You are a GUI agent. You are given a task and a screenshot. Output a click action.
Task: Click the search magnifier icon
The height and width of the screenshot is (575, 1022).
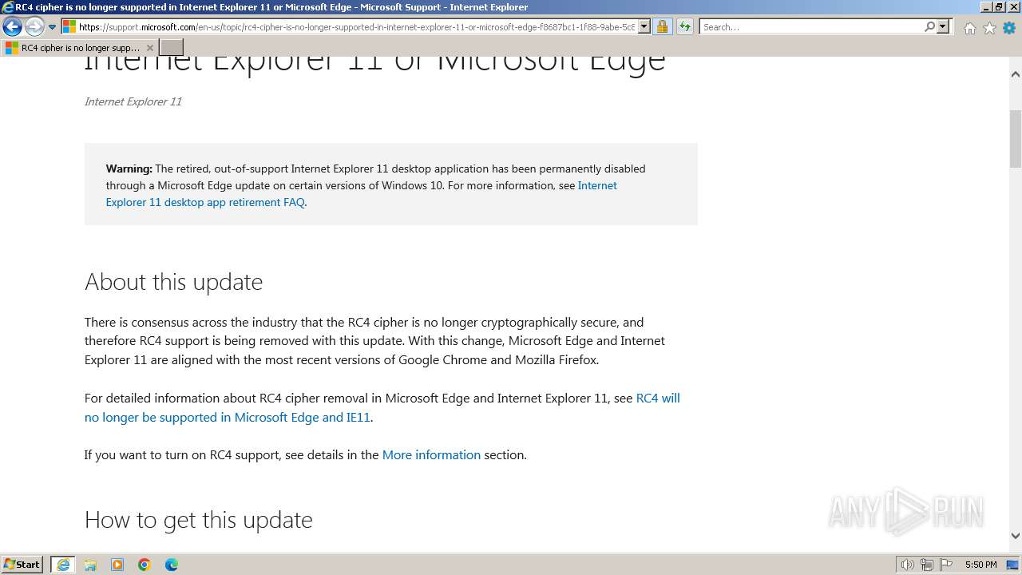(929, 26)
